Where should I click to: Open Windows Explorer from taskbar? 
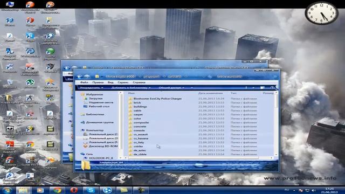[x=23, y=190]
